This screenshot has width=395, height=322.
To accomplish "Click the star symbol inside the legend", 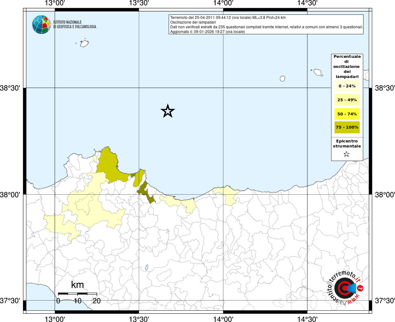I will 347,154.
